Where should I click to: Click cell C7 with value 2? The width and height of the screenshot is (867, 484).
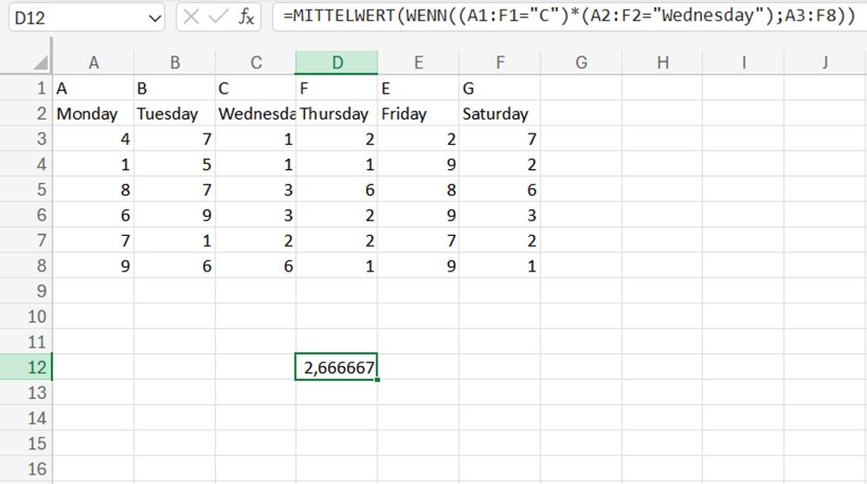coord(256,240)
